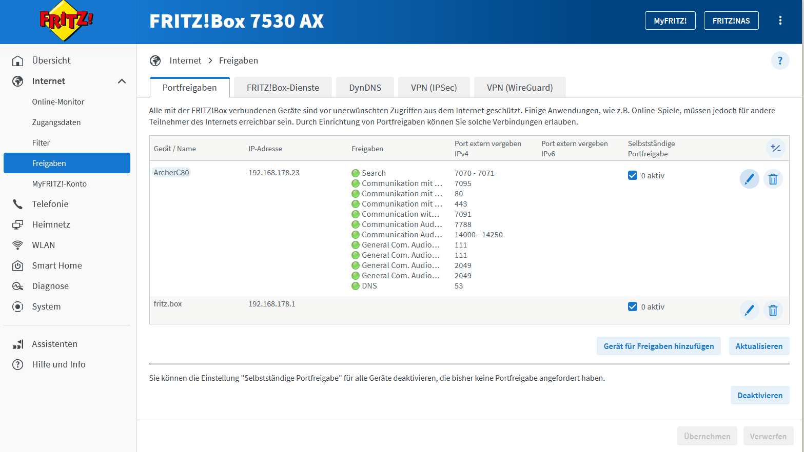Delete the ArcherC80 device entry
Viewport: 804px width, 452px height.
click(773, 179)
